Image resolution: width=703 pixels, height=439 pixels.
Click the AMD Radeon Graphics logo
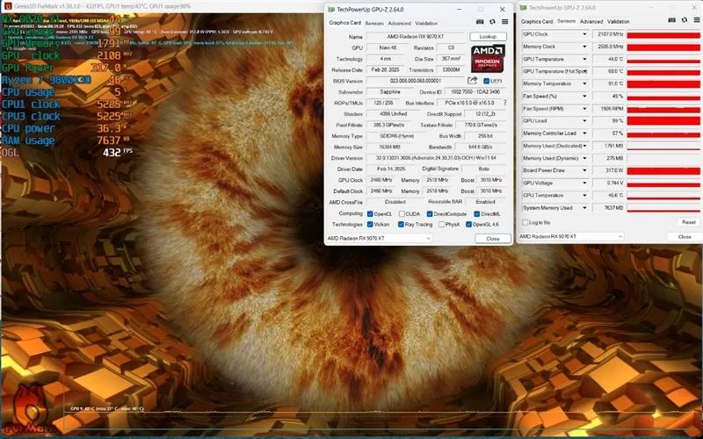[x=488, y=58]
